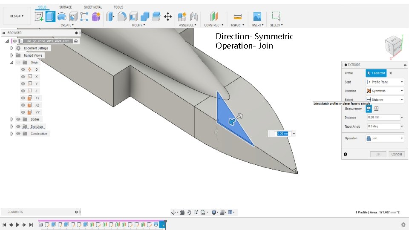Toggle visibility of the XZ plane
Image resolution: width=409 pixels, height=230 pixels.
[x=23, y=105]
